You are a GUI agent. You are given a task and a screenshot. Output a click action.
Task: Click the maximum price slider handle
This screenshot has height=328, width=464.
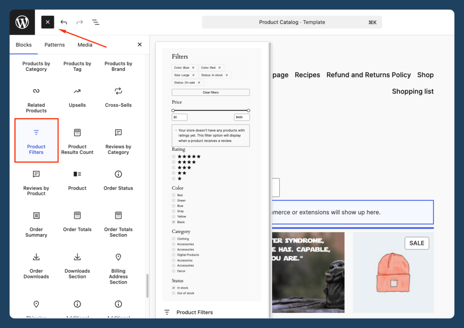(x=248, y=110)
